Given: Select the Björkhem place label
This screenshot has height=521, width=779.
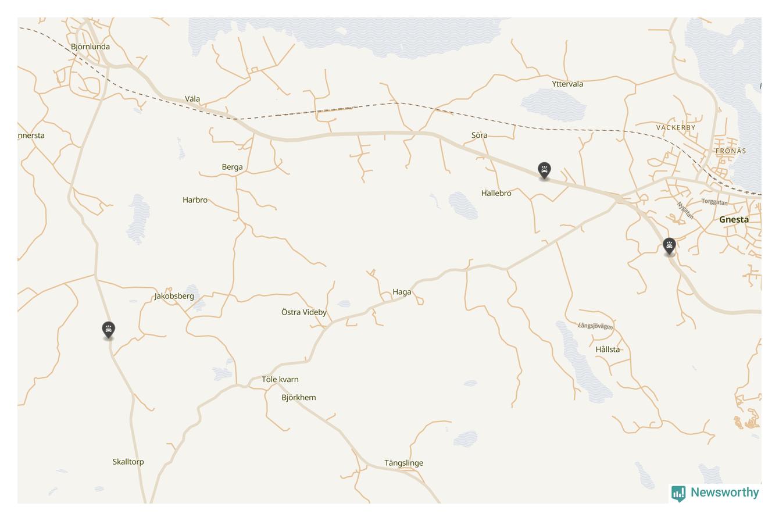Looking at the screenshot, I should (299, 398).
